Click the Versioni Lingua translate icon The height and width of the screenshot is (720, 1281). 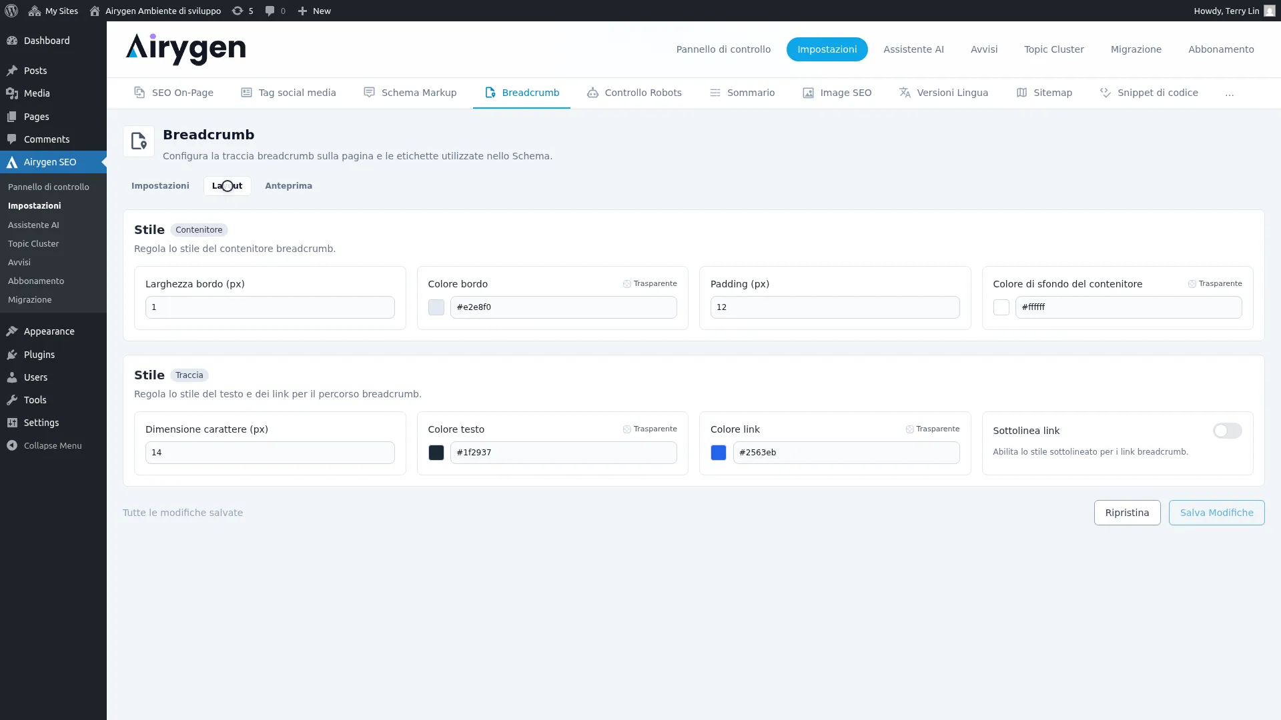click(905, 93)
